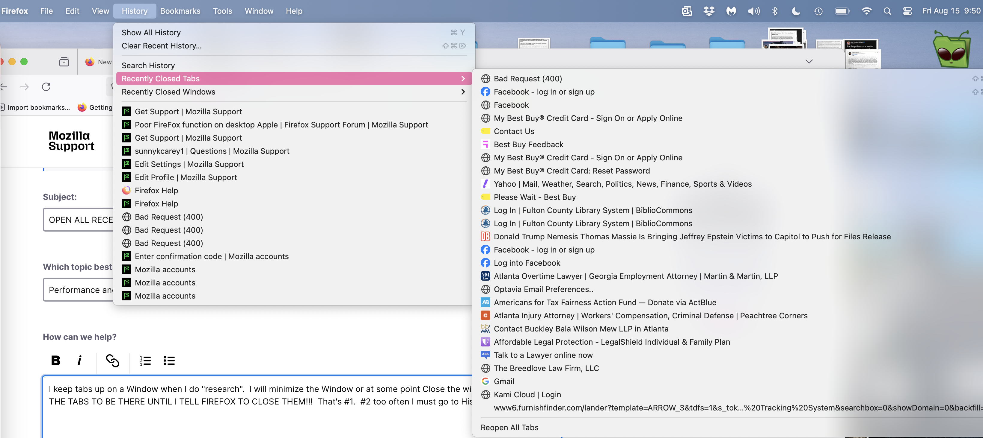This screenshot has height=438, width=983.
Task: Click the list all tabs chevron
Action: 809,61
